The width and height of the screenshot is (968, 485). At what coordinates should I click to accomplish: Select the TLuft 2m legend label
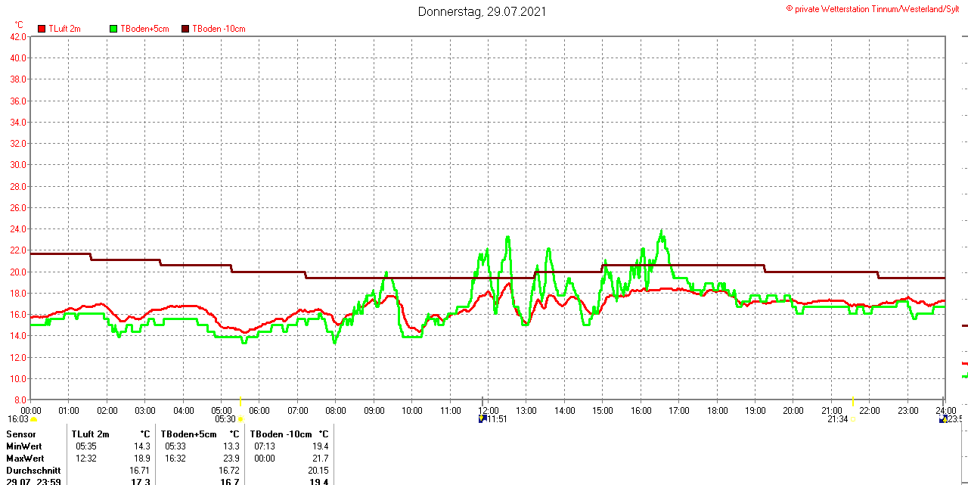[x=64, y=29]
